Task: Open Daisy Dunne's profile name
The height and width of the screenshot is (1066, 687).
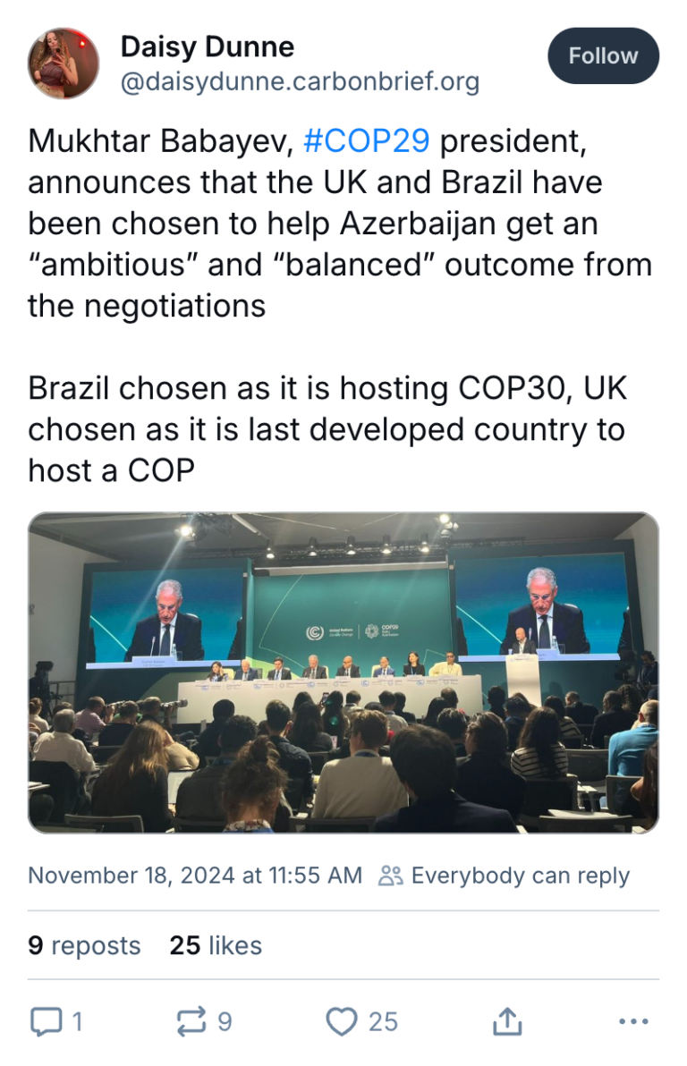Action: coord(208,47)
